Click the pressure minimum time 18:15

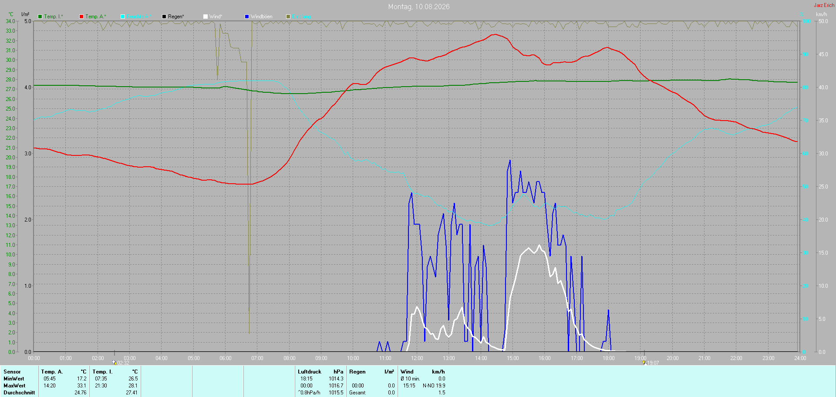coord(307,379)
